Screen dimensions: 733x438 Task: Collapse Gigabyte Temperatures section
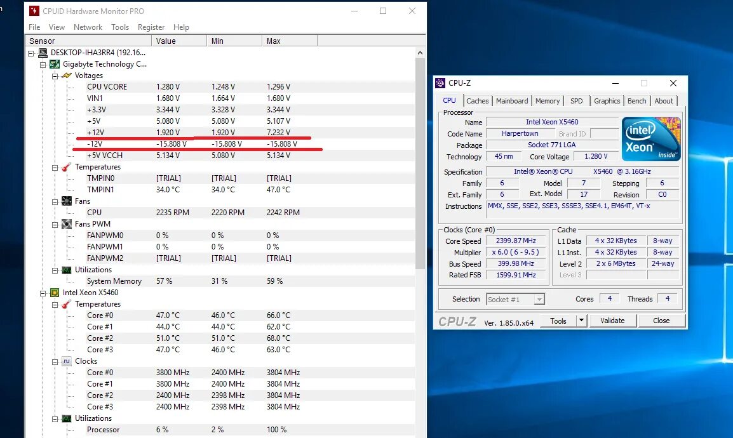tap(55, 168)
